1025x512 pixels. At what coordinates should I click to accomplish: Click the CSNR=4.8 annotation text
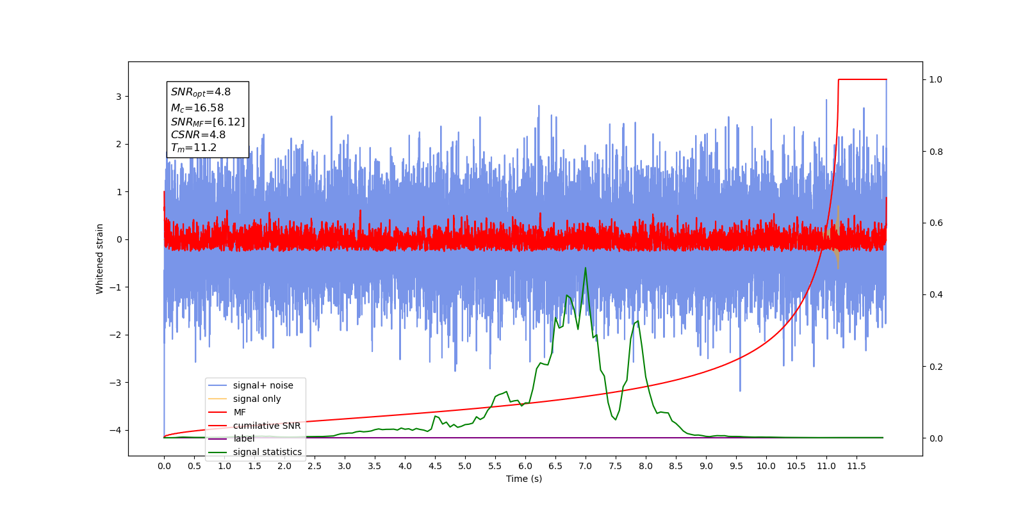(x=198, y=135)
